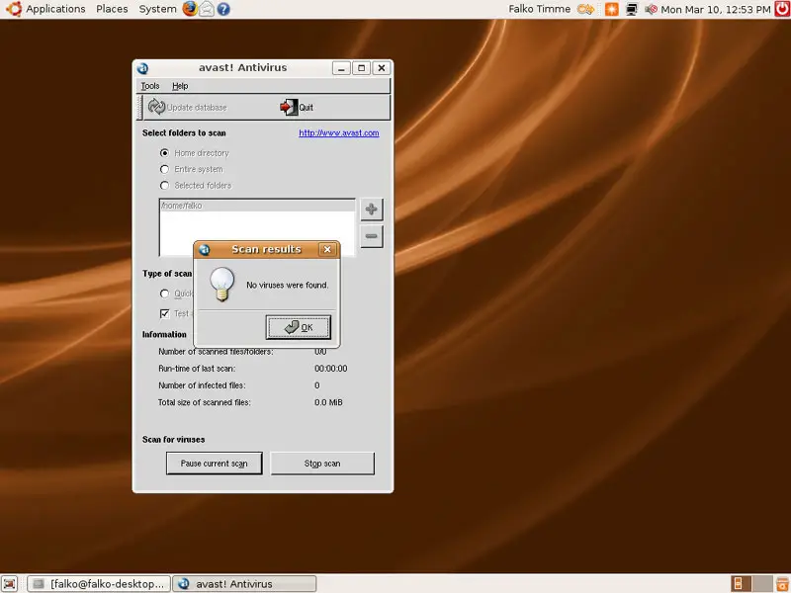791x593 pixels.
Task: Switch to the falko@falko-desktop terminal task
Action: pos(99,584)
